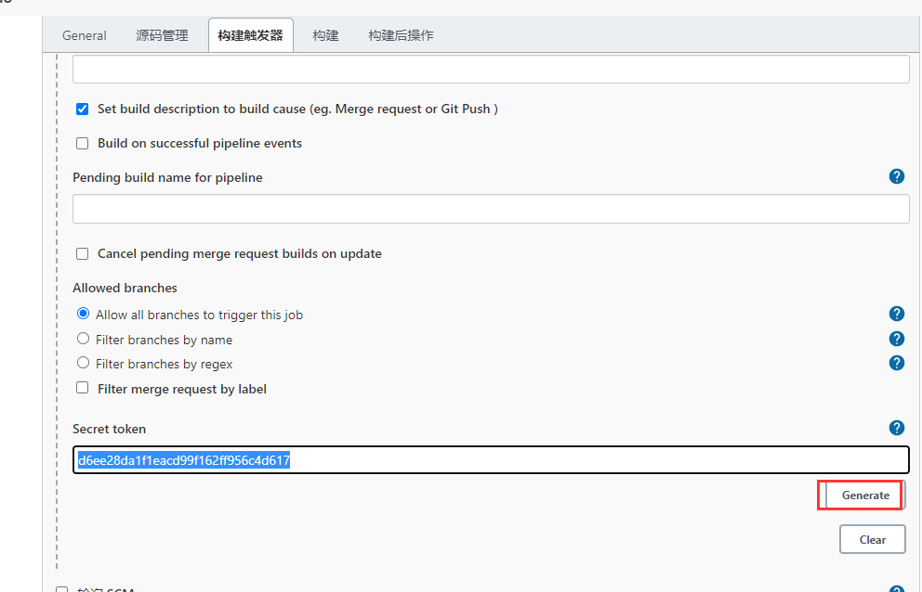Select Filter branches by name radio

pyautogui.click(x=83, y=339)
